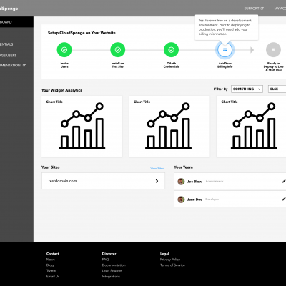
Task: Click external link icon beside sidebar Documentation
Action: coord(24,65)
